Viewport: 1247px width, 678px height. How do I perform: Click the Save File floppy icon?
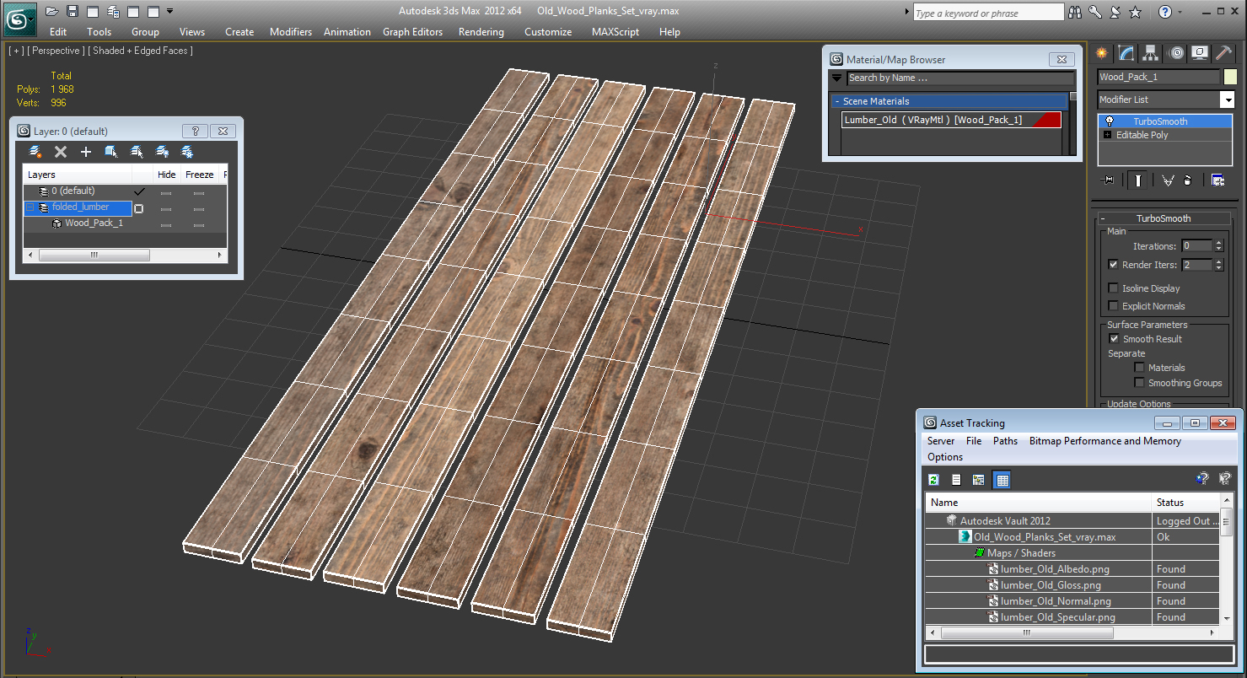[x=73, y=11]
